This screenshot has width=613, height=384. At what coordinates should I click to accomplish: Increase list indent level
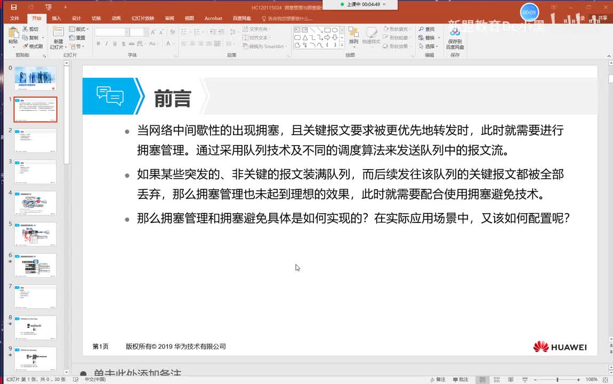(x=221, y=31)
